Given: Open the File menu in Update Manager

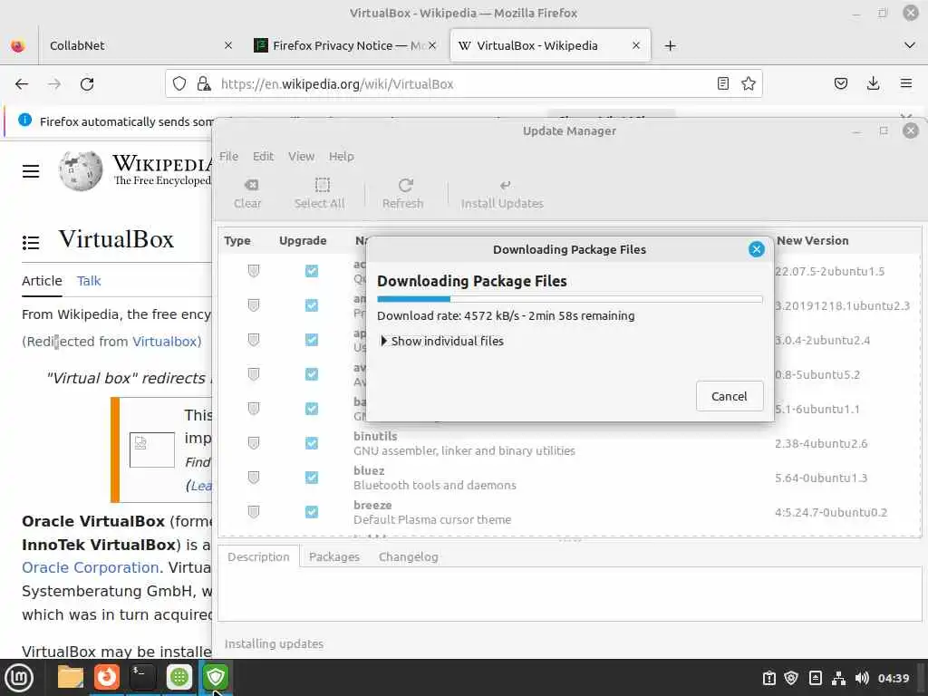Looking at the screenshot, I should pos(228,156).
